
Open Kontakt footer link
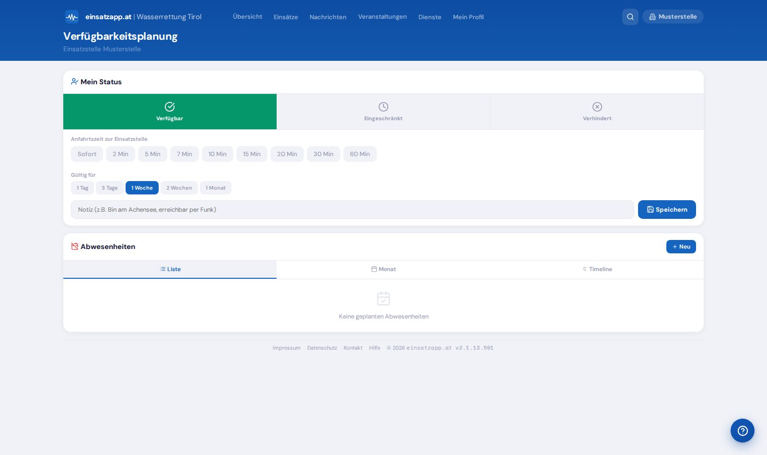point(353,348)
